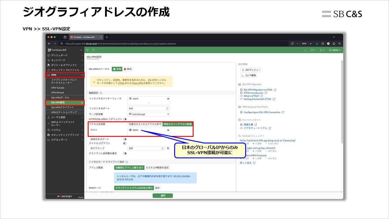
Task: Click the browser zoom out minus icon
Action: click(298, 44)
